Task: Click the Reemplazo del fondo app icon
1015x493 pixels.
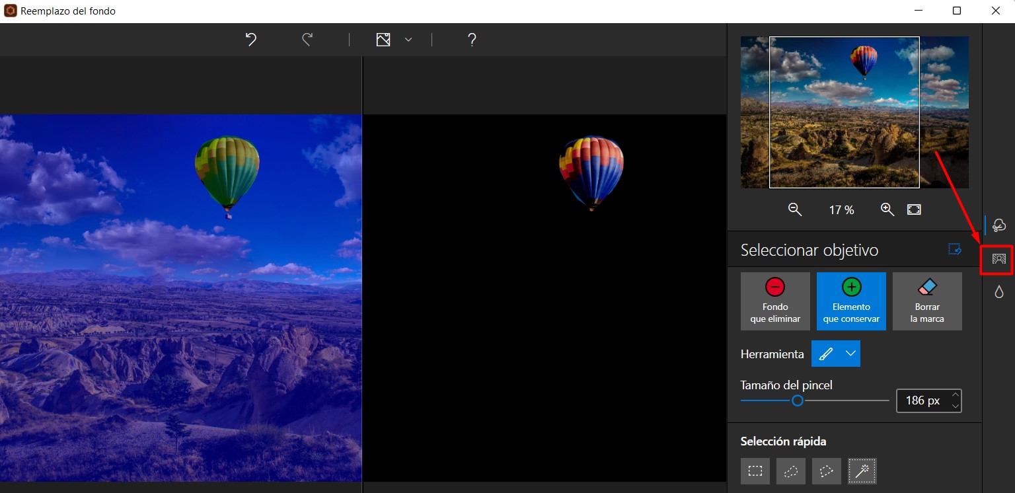Action: (10, 11)
